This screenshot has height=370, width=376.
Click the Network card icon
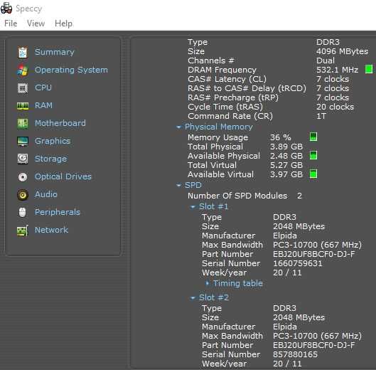coord(23,231)
